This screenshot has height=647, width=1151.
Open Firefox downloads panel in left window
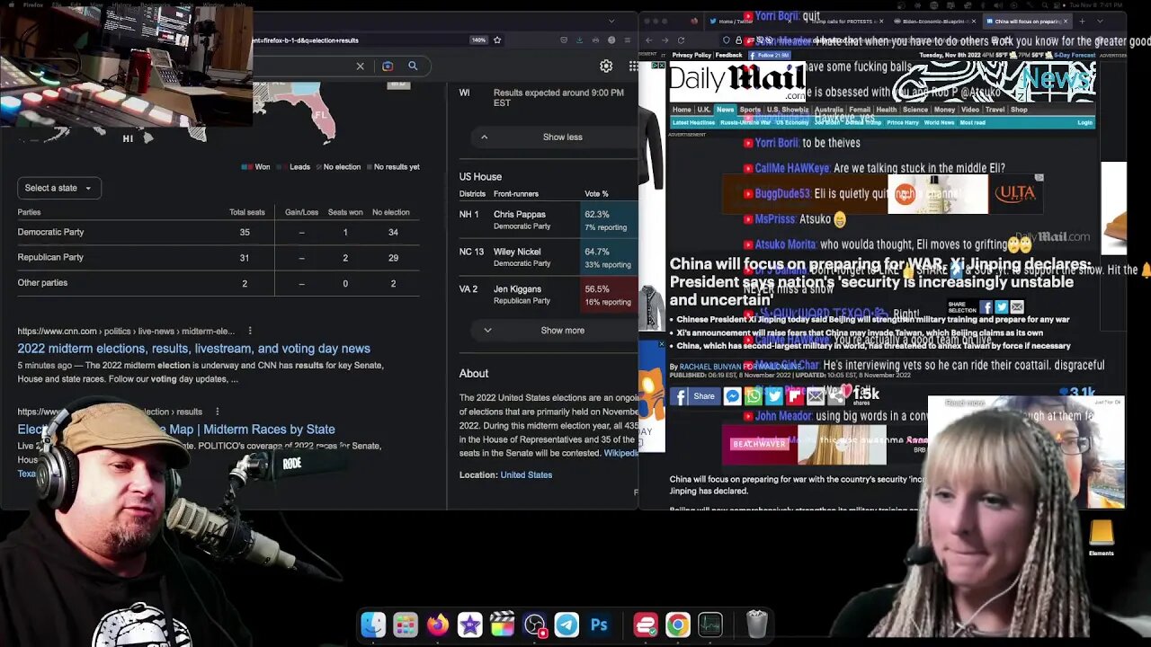point(579,40)
